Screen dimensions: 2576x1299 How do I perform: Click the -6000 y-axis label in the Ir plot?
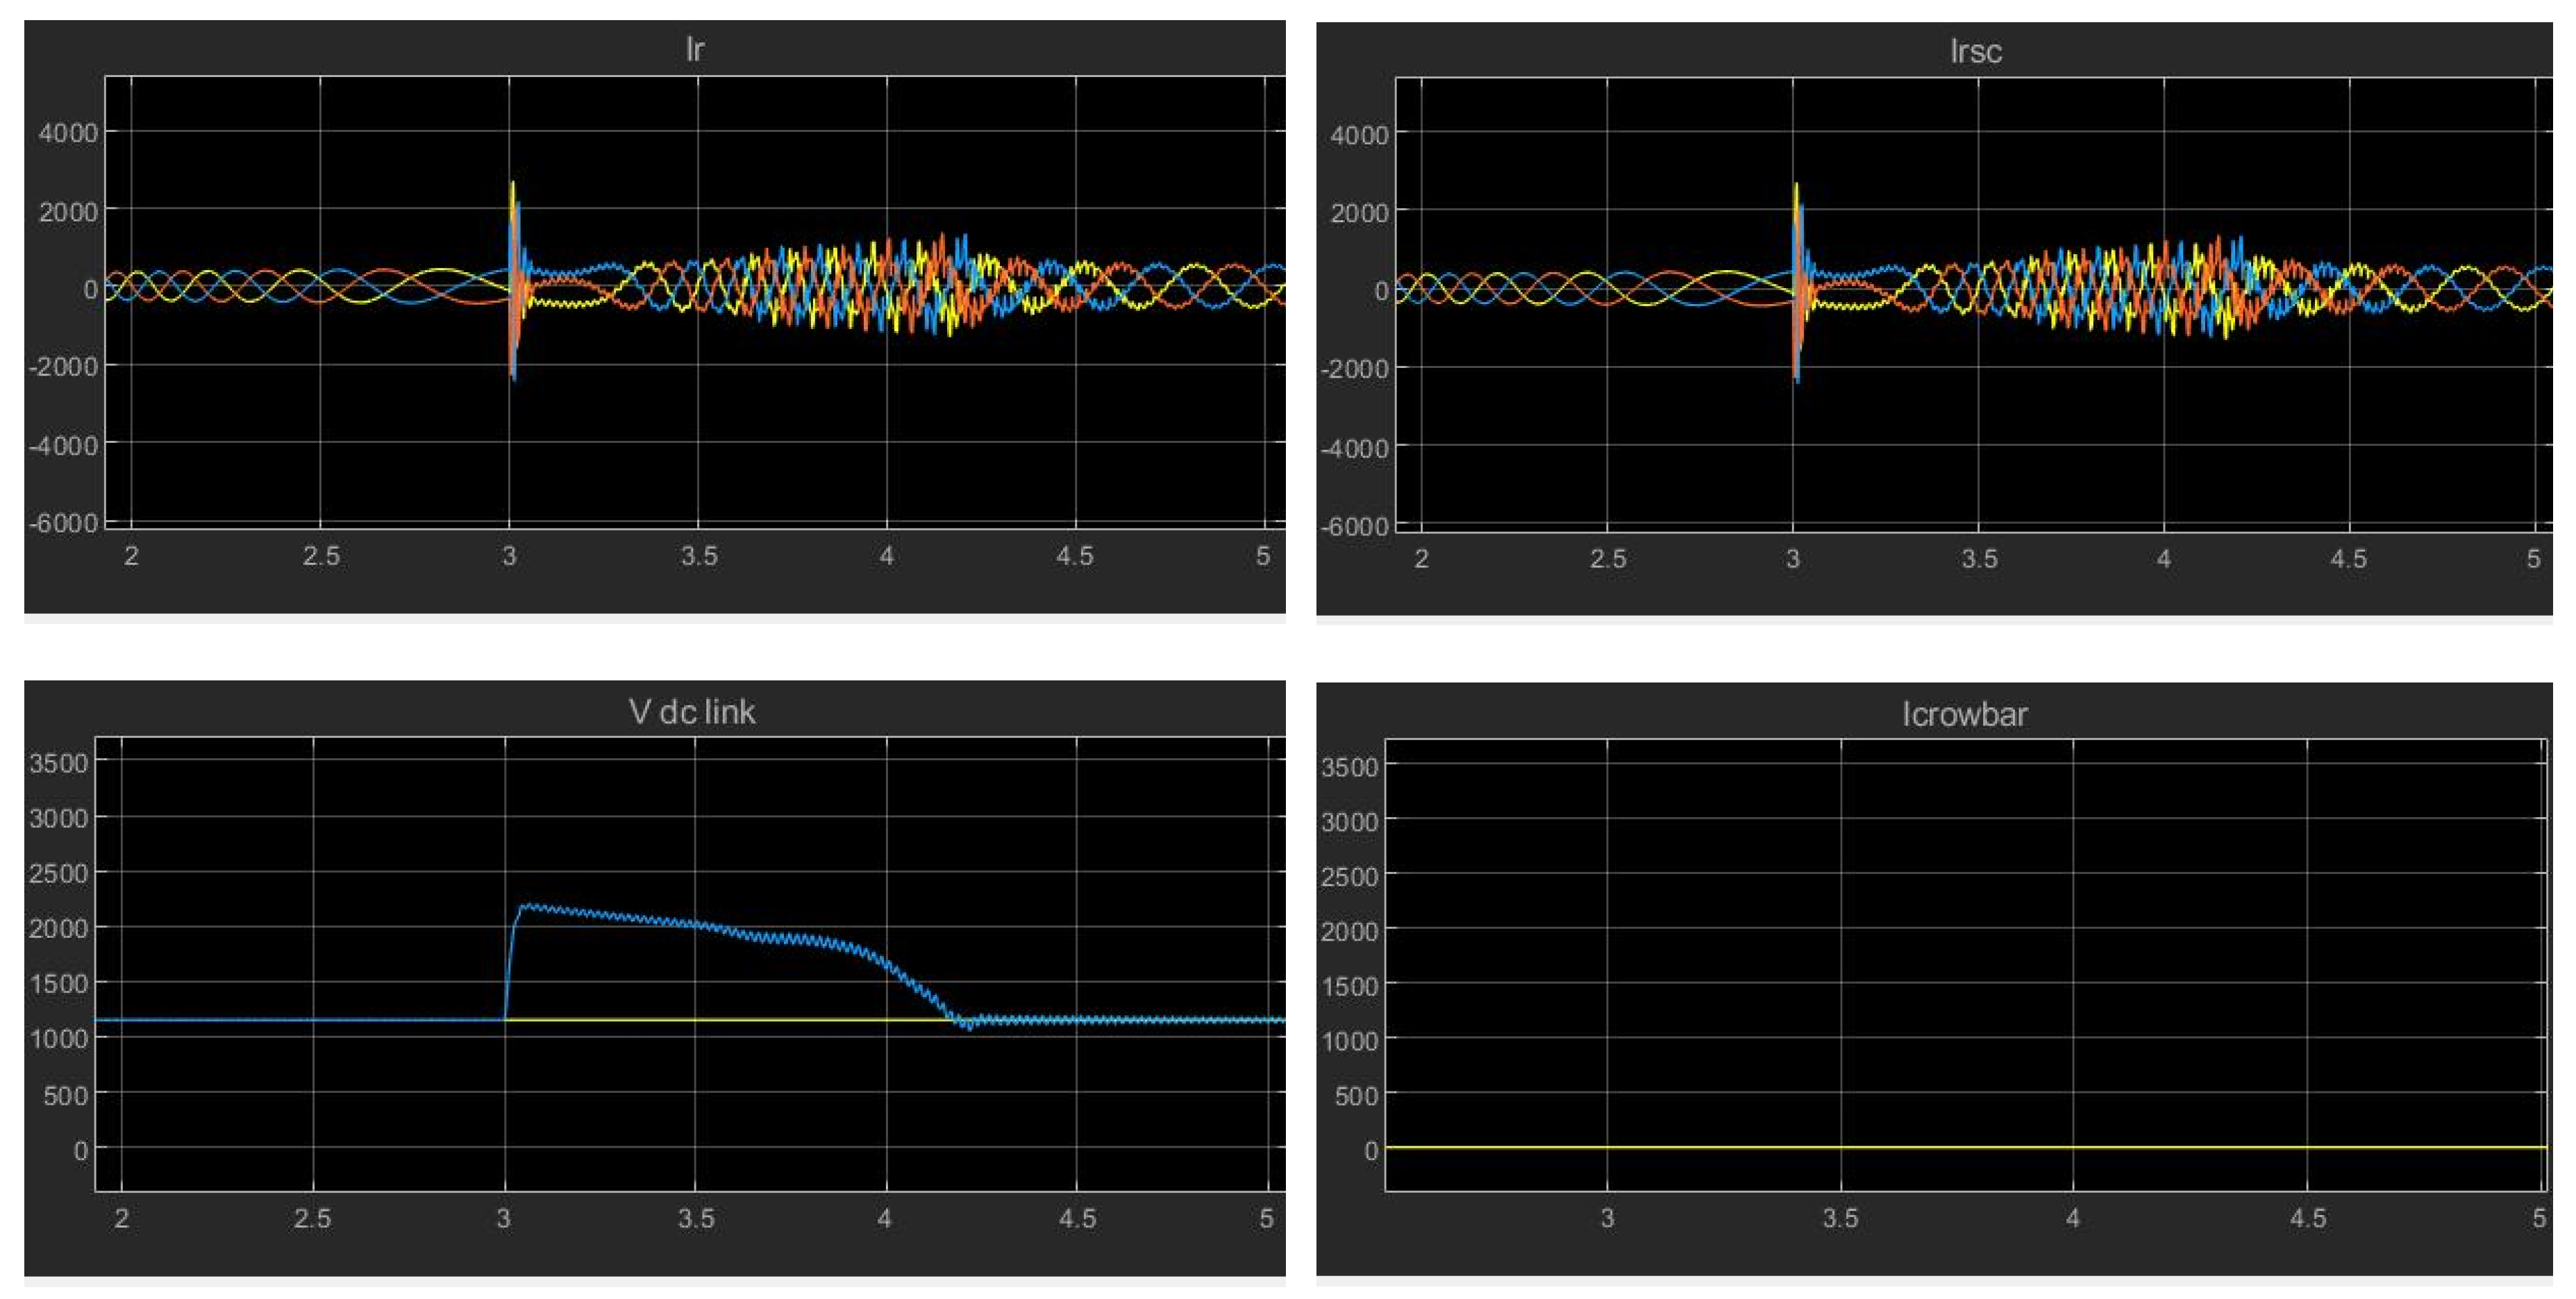click(65, 523)
